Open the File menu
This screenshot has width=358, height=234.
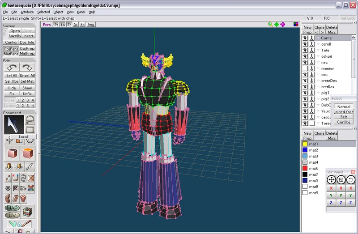tap(5, 12)
